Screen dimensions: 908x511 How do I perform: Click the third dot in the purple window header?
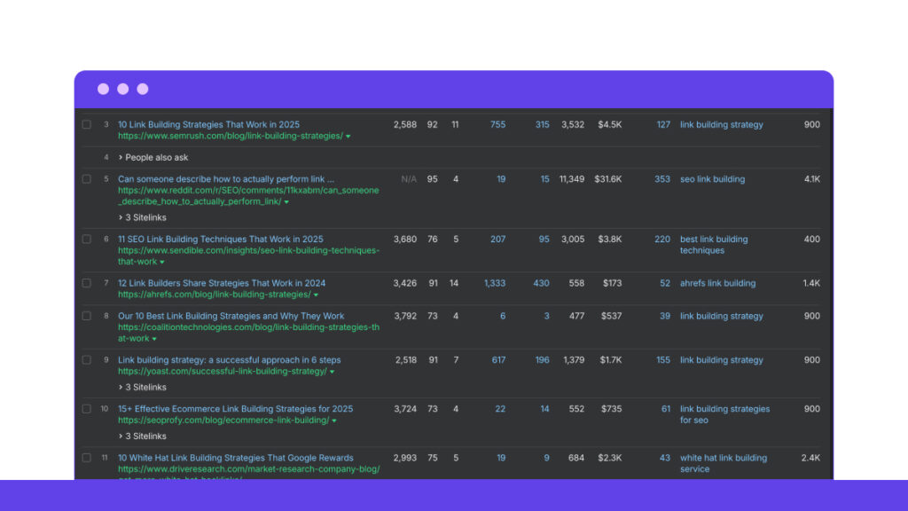(143, 89)
